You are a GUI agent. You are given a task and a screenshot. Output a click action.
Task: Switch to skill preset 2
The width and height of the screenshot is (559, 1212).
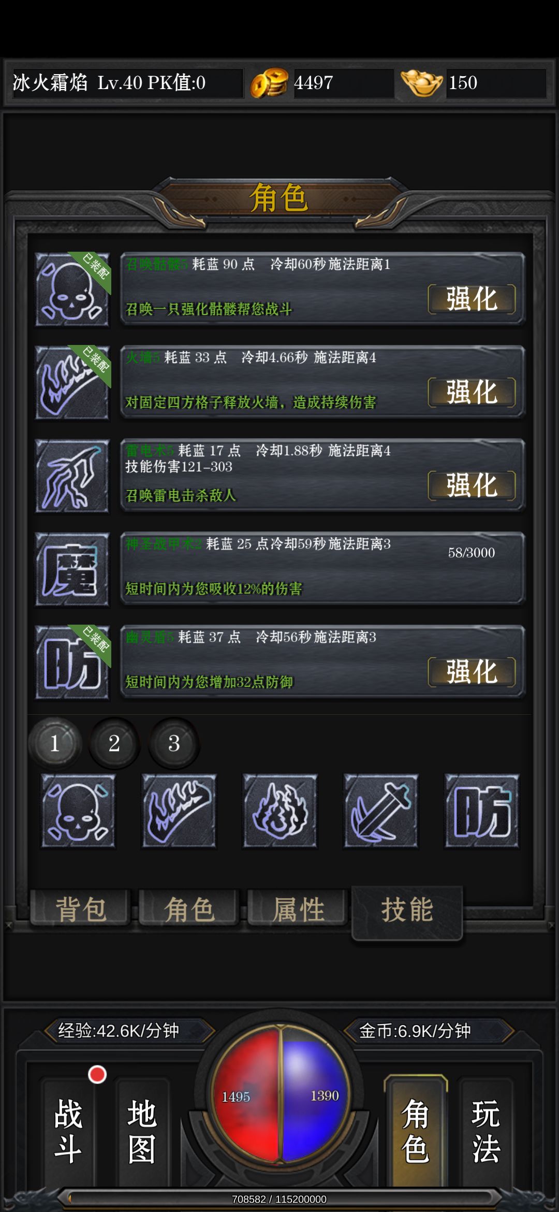(x=114, y=743)
